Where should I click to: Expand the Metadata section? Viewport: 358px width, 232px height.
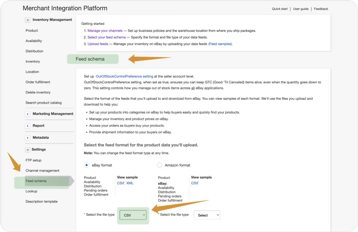click(x=28, y=138)
